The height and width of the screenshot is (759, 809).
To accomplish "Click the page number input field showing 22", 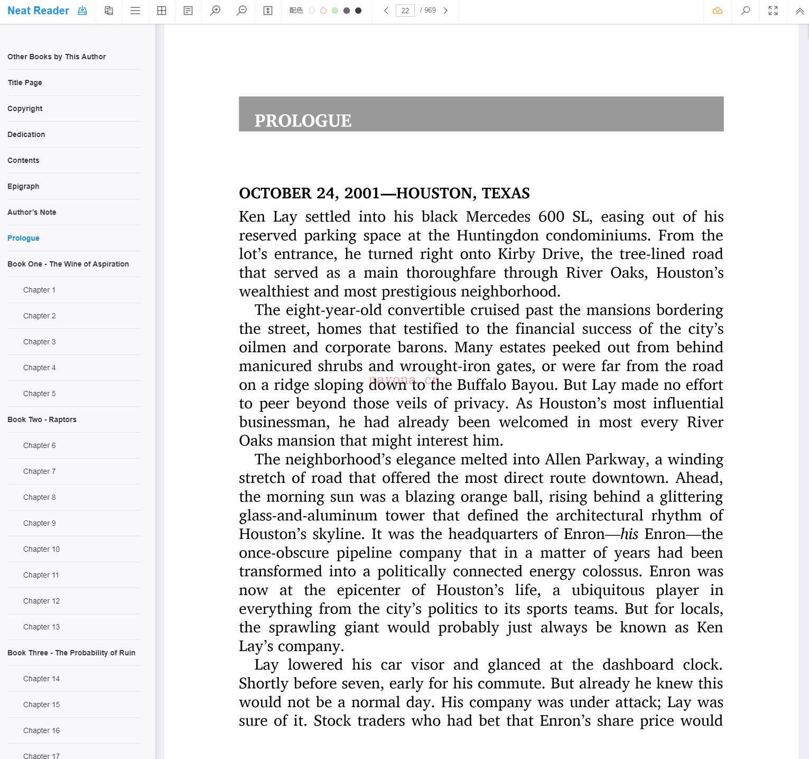I will (405, 11).
